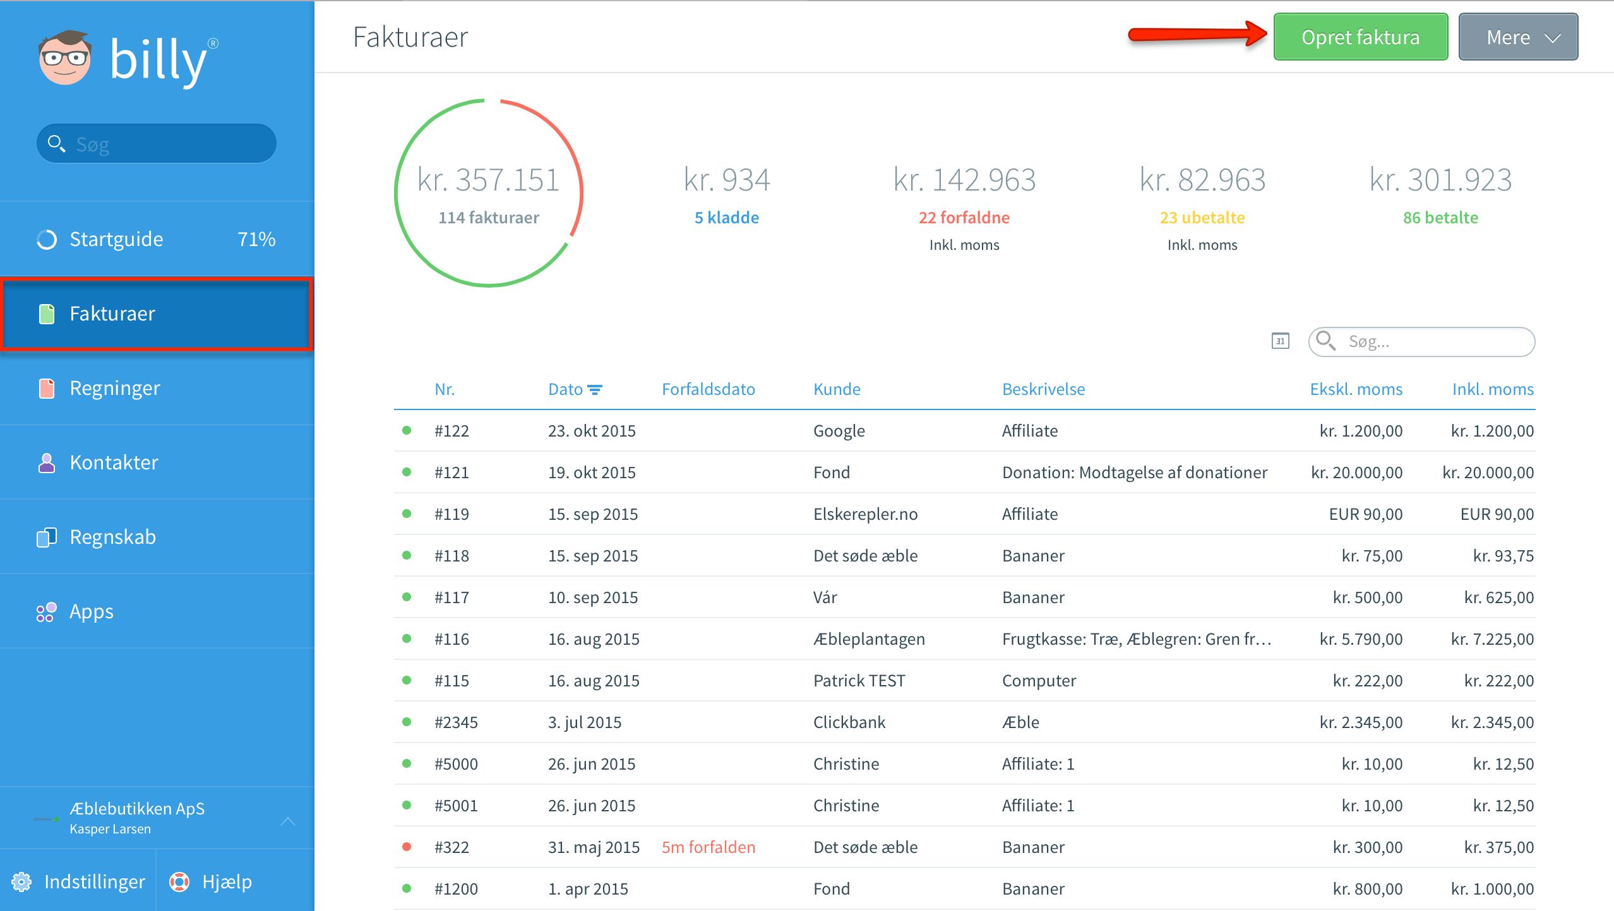Click the invoice list Søg... field
The width and height of the screenshot is (1614, 911).
tap(1422, 341)
